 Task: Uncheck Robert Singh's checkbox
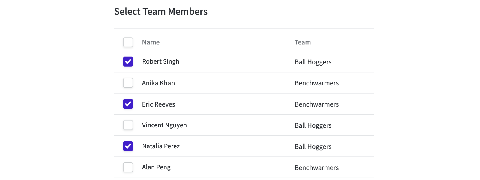tap(128, 61)
